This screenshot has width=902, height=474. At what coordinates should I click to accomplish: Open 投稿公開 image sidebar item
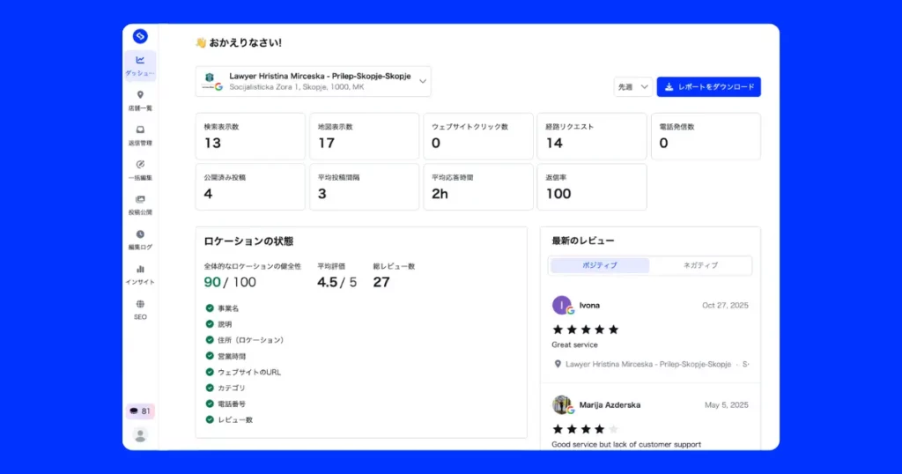[140, 205]
